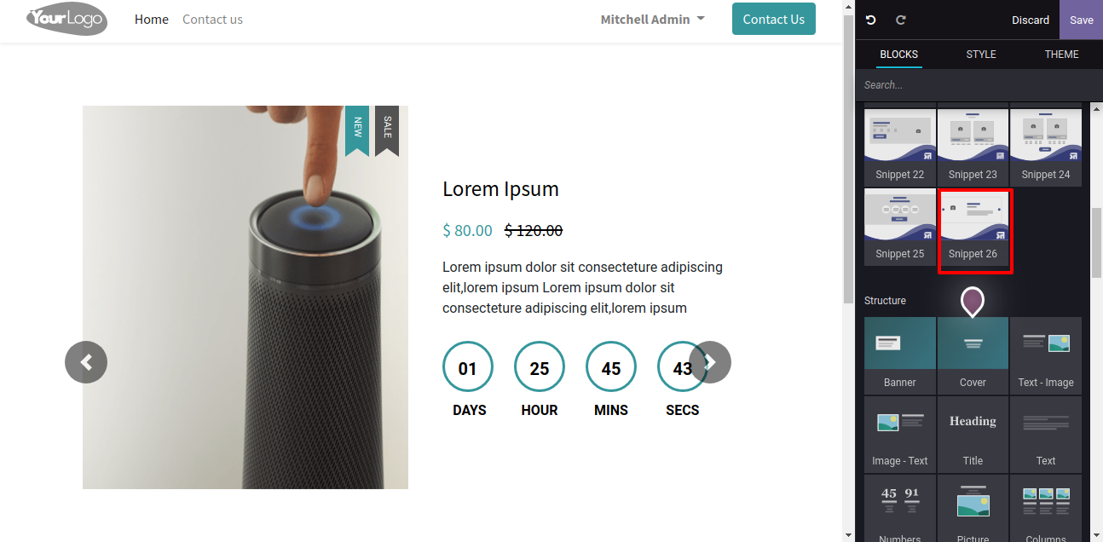This screenshot has width=1103, height=542.
Task: Click the redo arrow icon
Action: click(900, 20)
